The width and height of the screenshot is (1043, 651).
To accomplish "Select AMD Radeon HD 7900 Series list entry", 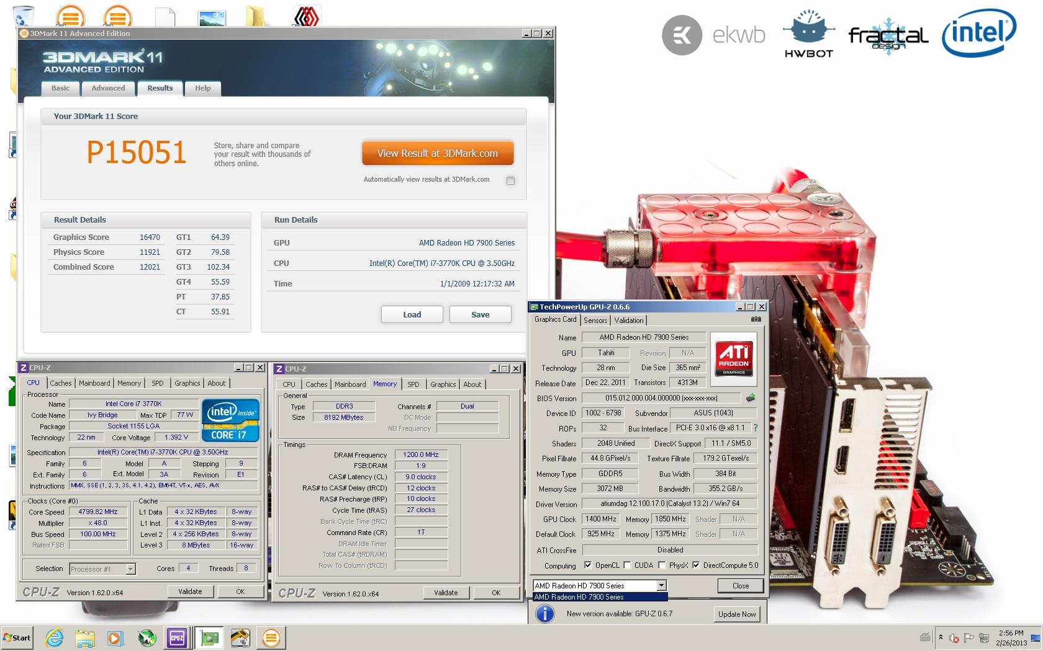I will [600, 597].
